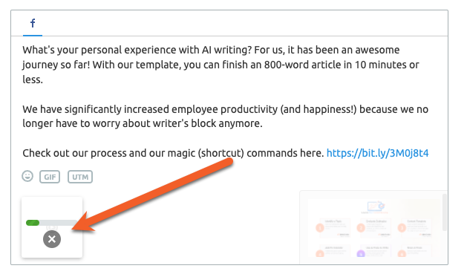
Task: Click the word 'less.' ending the first paragraph
Action: coord(33,79)
